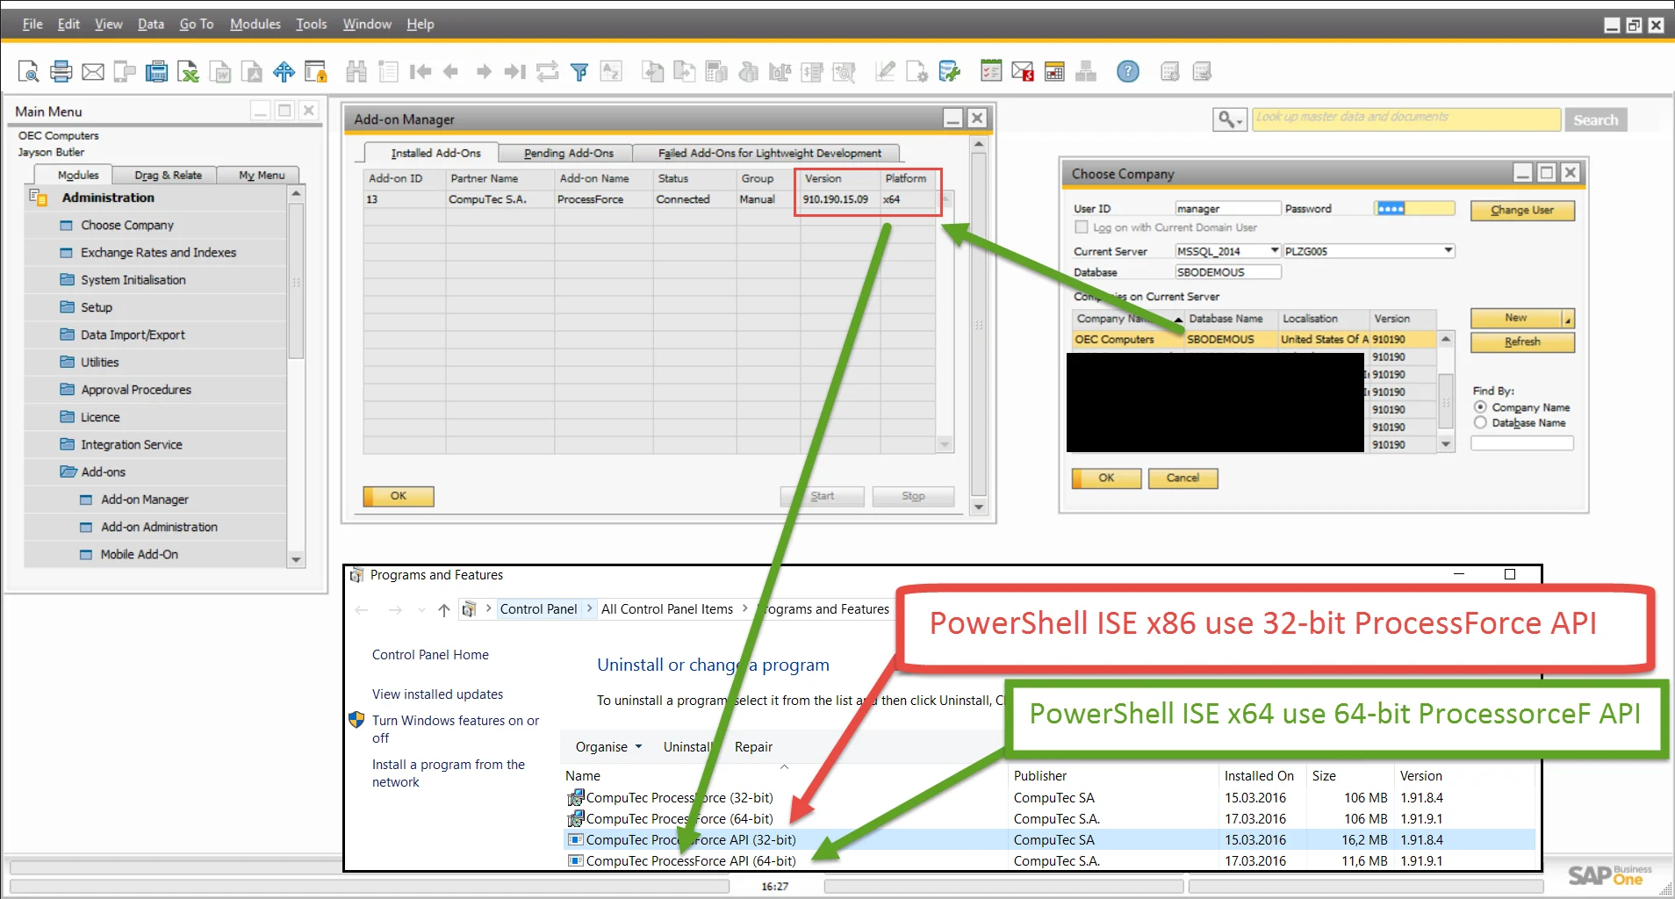The image size is (1675, 899).
Task: Click the master data search input field
Action: coord(1405,119)
